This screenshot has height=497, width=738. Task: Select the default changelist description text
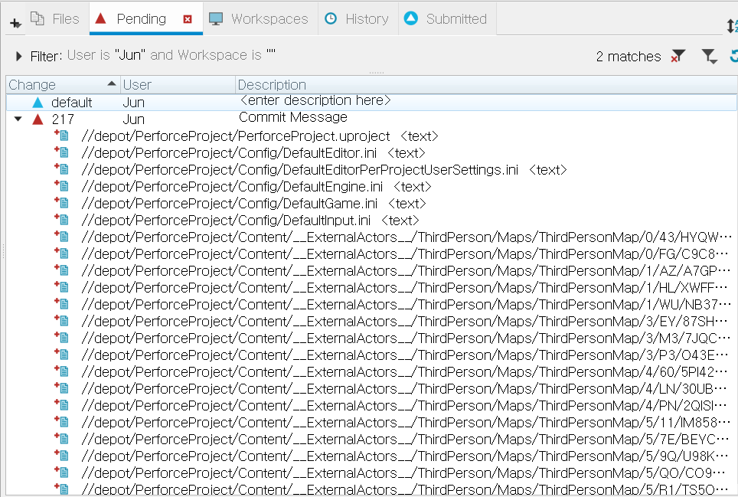(315, 101)
